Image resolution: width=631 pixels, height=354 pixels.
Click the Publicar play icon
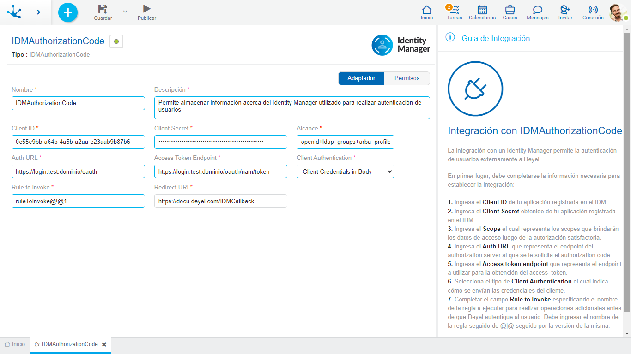coord(147,9)
